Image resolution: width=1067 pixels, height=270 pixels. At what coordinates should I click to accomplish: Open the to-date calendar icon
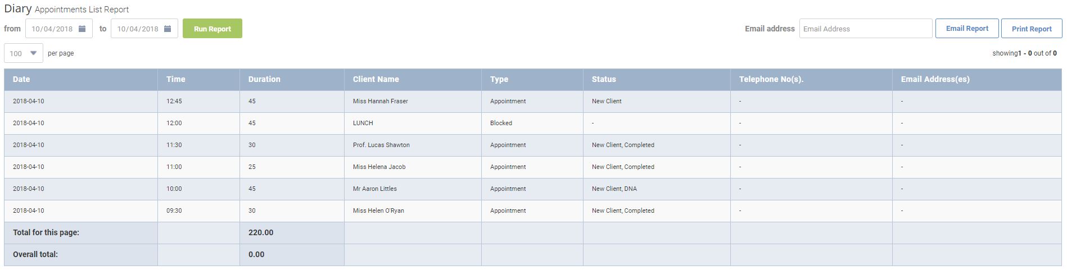coord(168,29)
